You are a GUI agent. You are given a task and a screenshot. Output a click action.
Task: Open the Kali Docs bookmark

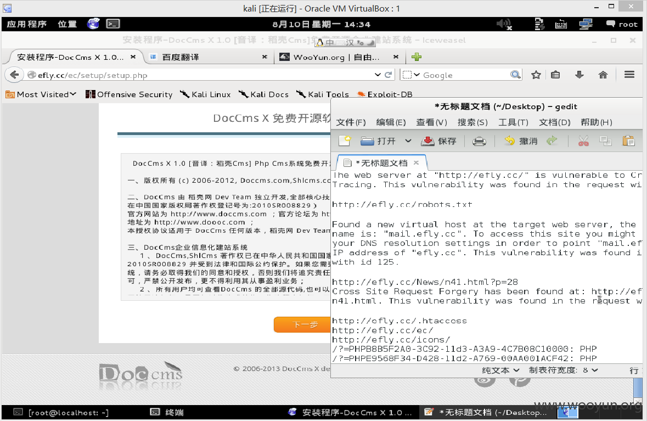[263, 94]
